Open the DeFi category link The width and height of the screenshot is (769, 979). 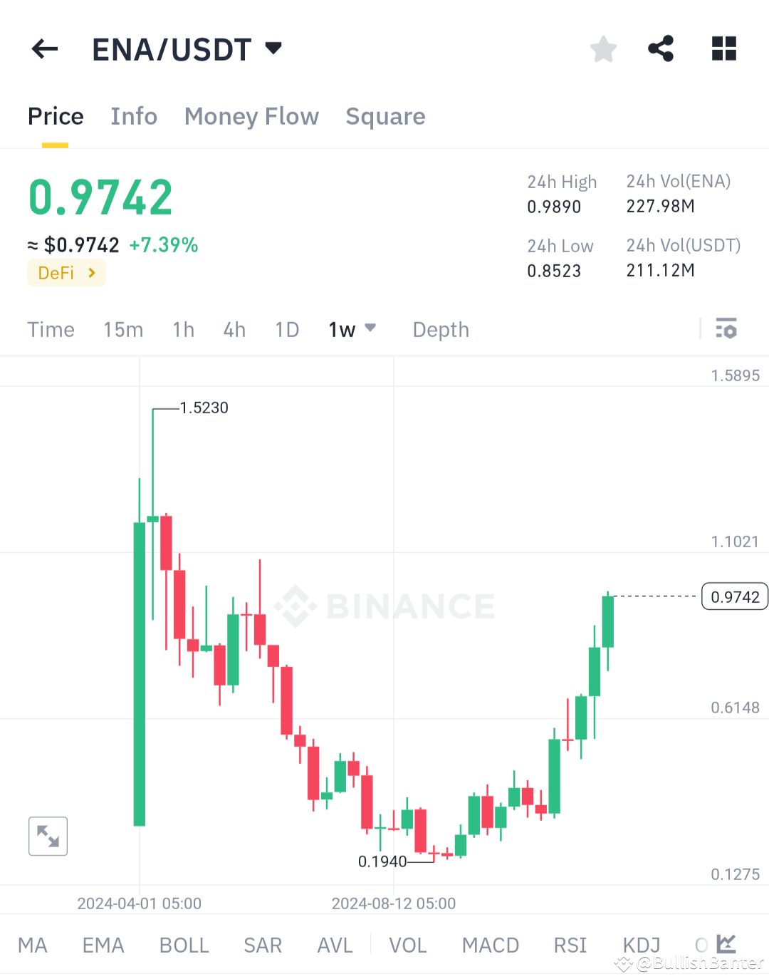[66, 273]
